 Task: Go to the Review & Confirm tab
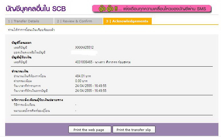point(78,21)
